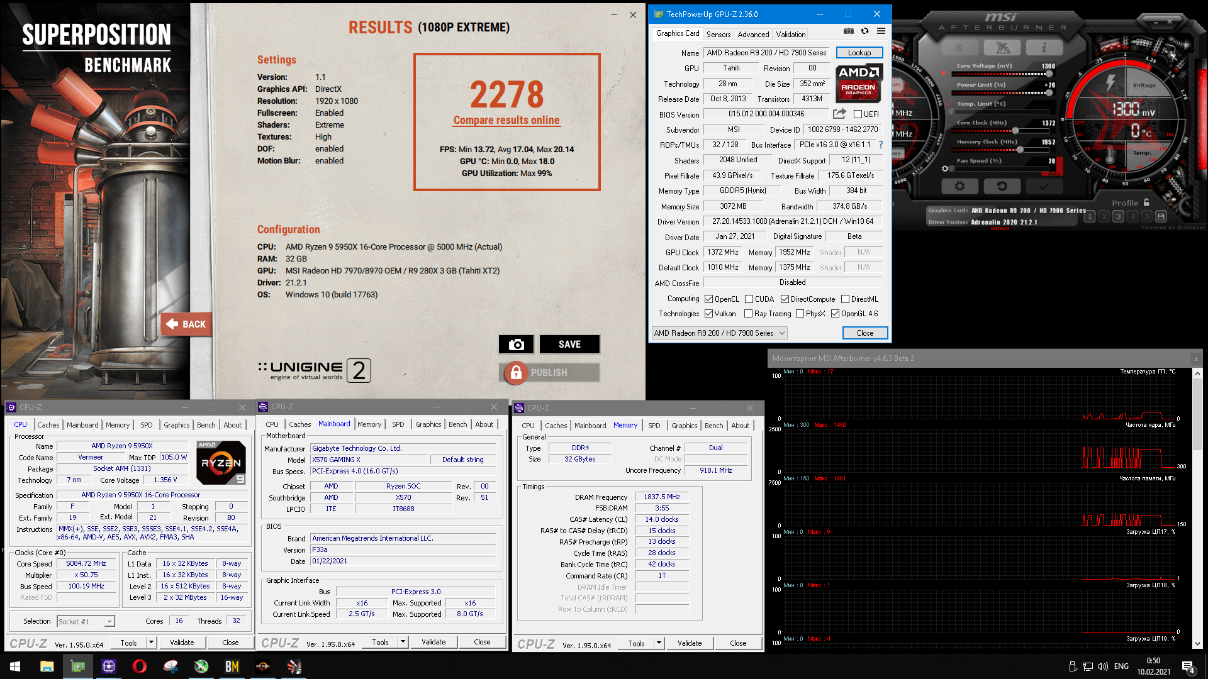Click Validate in CPU-Z Memory window
1208x679 pixels.
(x=690, y=643)
